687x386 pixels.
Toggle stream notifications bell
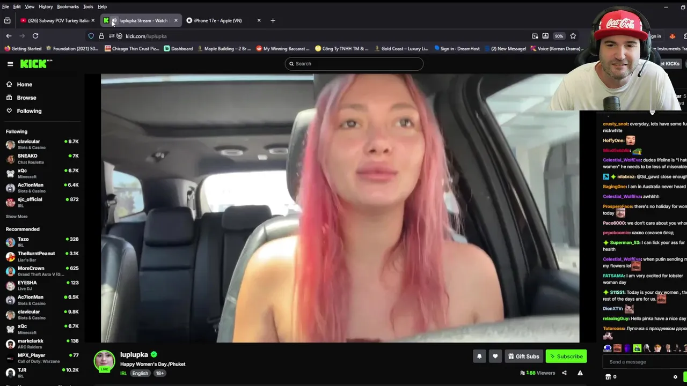pyautogui.click(x=479, y=356)
